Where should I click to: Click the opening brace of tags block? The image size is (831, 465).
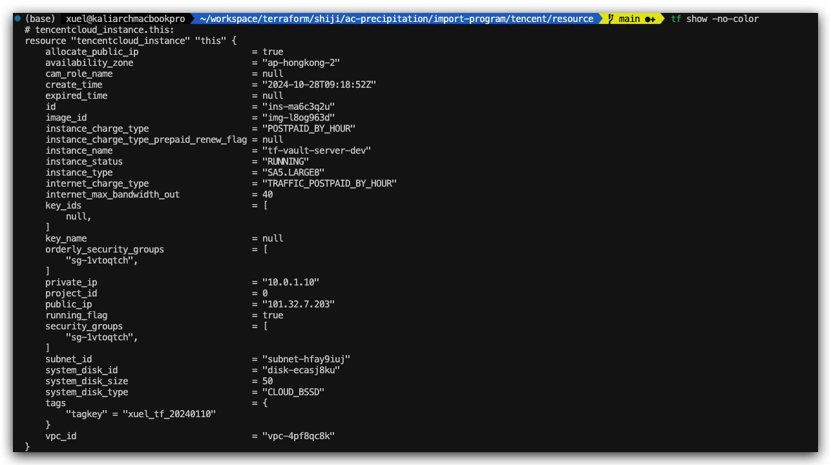[265, 403]
